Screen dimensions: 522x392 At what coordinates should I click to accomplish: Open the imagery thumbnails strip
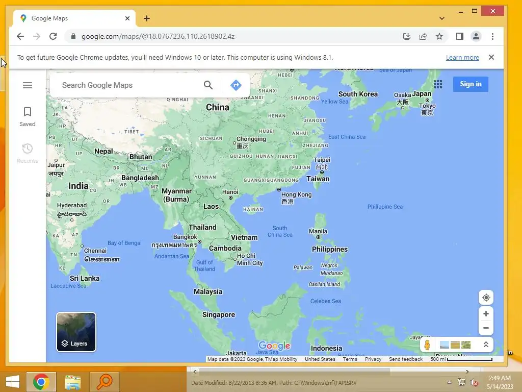[x=455, y=345]
